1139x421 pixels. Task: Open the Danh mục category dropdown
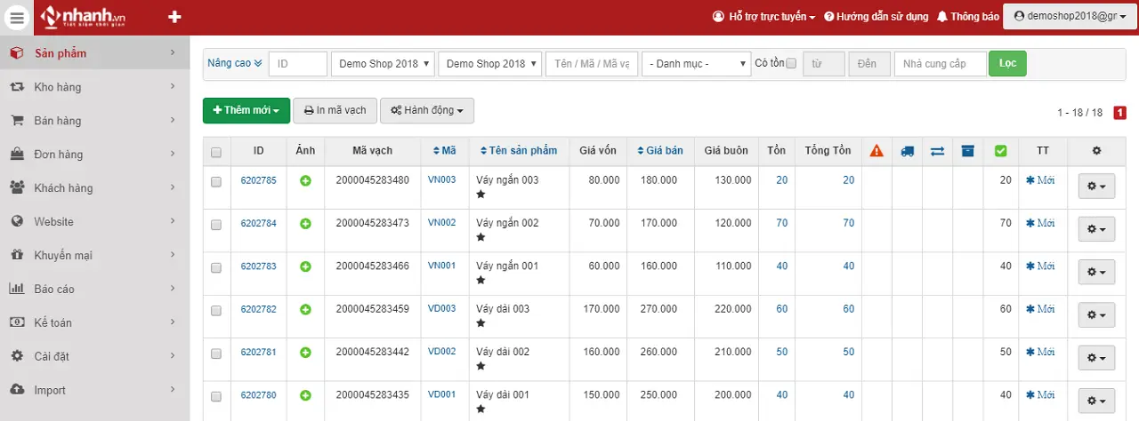click(697, 64)
